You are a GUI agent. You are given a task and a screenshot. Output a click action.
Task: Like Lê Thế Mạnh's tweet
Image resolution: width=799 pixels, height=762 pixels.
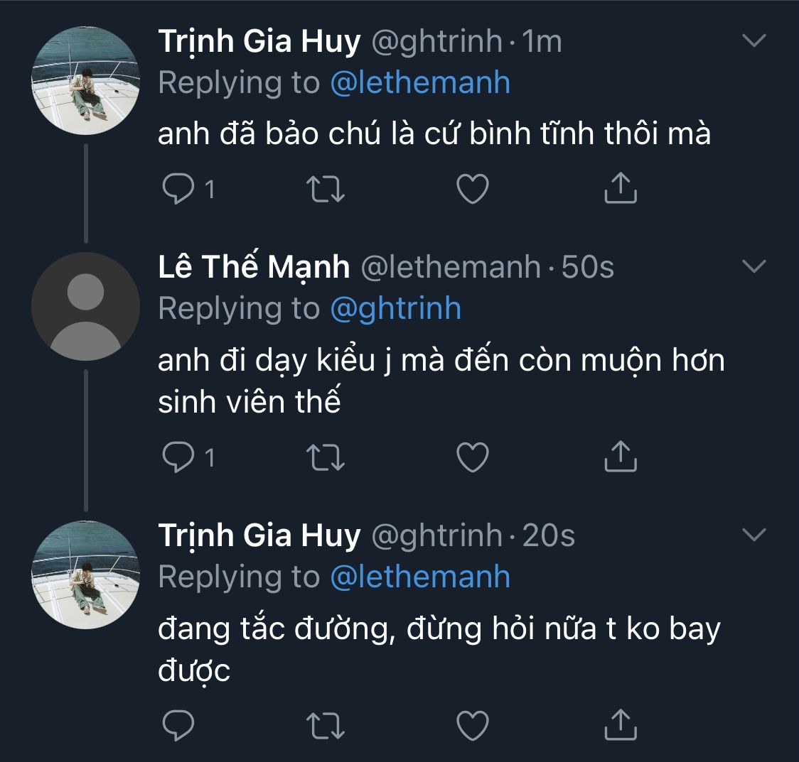(472, 457)
